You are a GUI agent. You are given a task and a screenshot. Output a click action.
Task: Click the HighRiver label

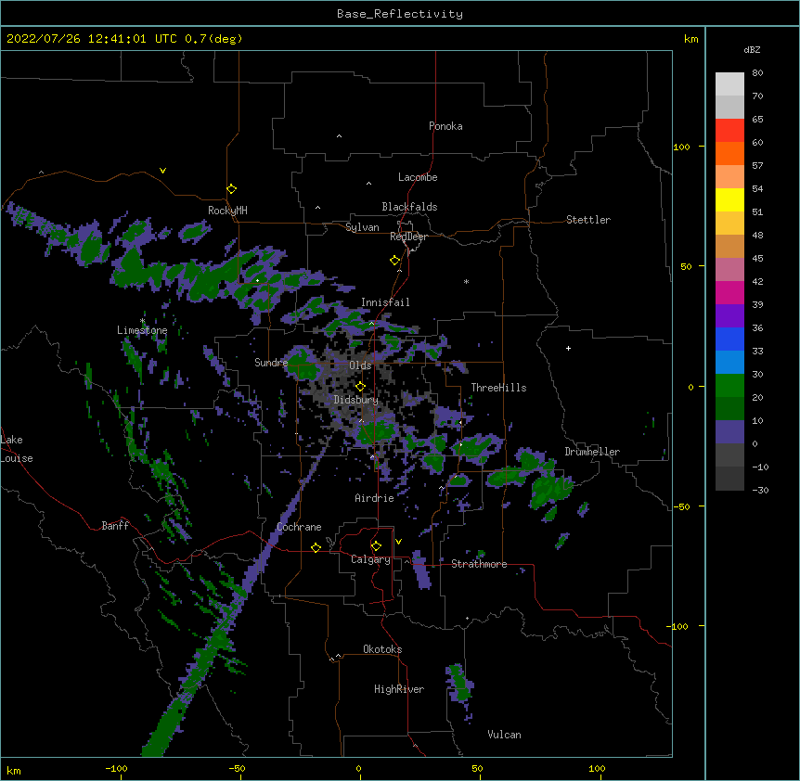pyautogui.click(x=399, y=689)
